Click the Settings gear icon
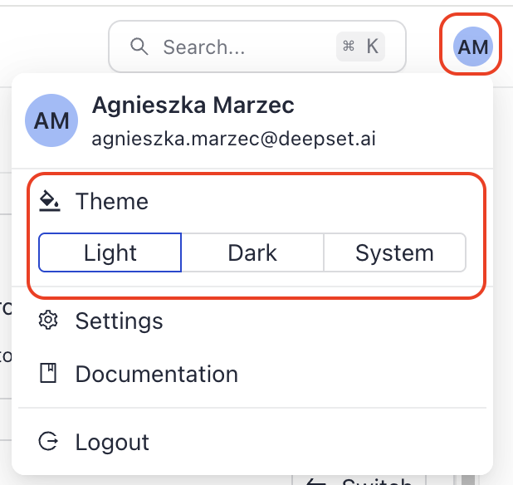513x485 pixels. 48,320
